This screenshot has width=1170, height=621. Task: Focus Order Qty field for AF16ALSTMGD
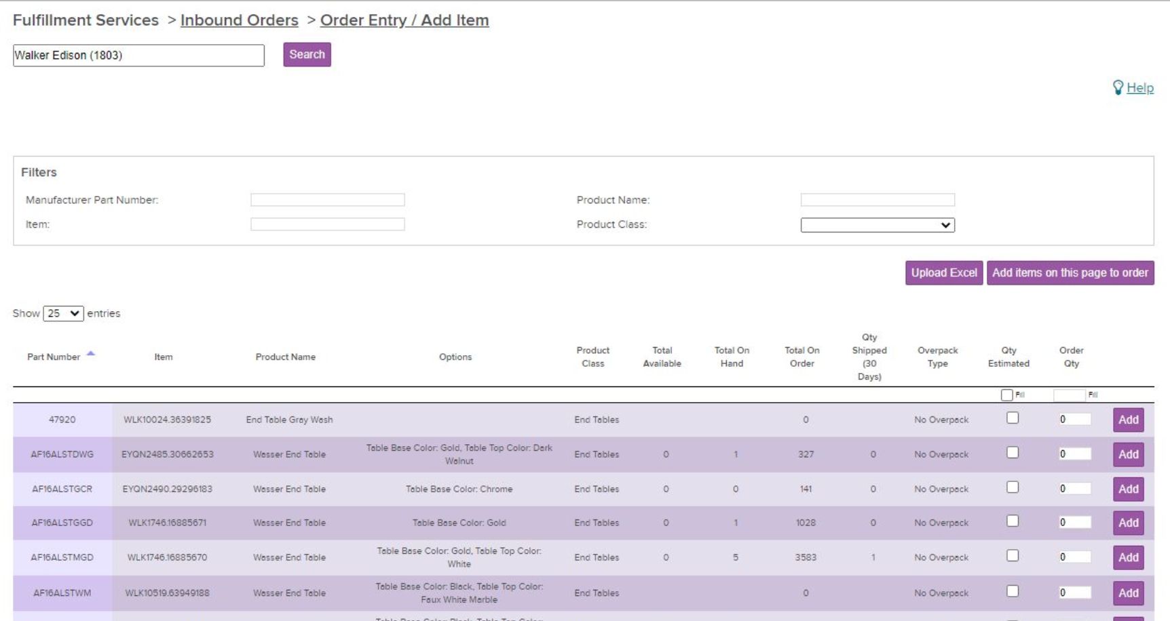[1074, 557]
